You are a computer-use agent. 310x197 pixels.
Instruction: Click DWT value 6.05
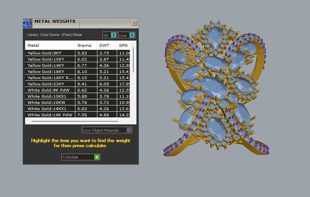[104, 84]
